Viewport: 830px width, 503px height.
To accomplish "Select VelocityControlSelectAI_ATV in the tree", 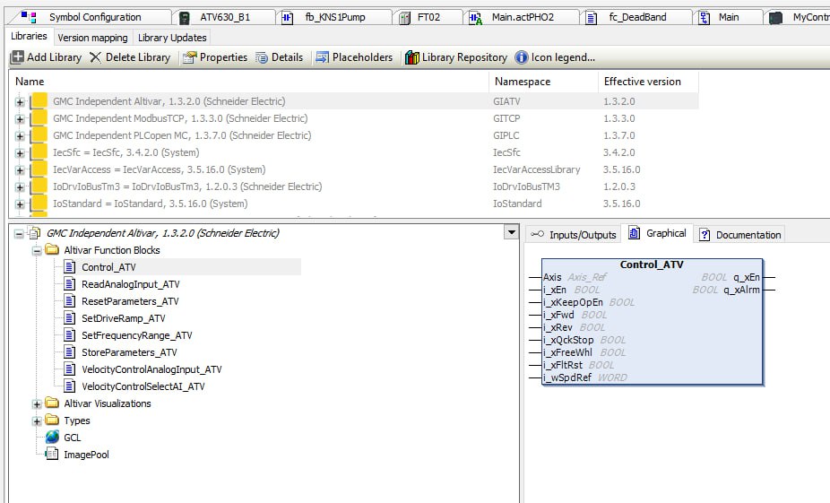I will (143, 386).
